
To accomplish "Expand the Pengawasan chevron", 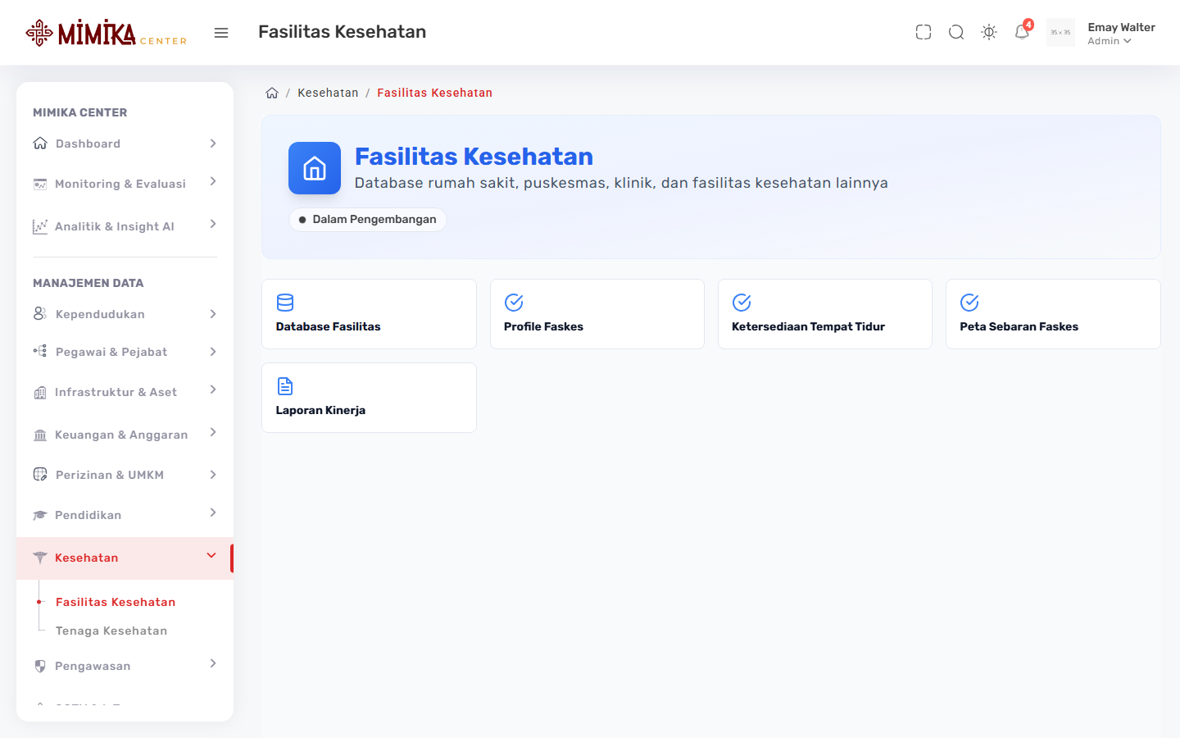I will click(213, 663).
